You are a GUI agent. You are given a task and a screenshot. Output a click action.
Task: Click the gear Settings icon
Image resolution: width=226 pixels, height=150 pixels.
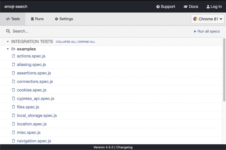57,19
